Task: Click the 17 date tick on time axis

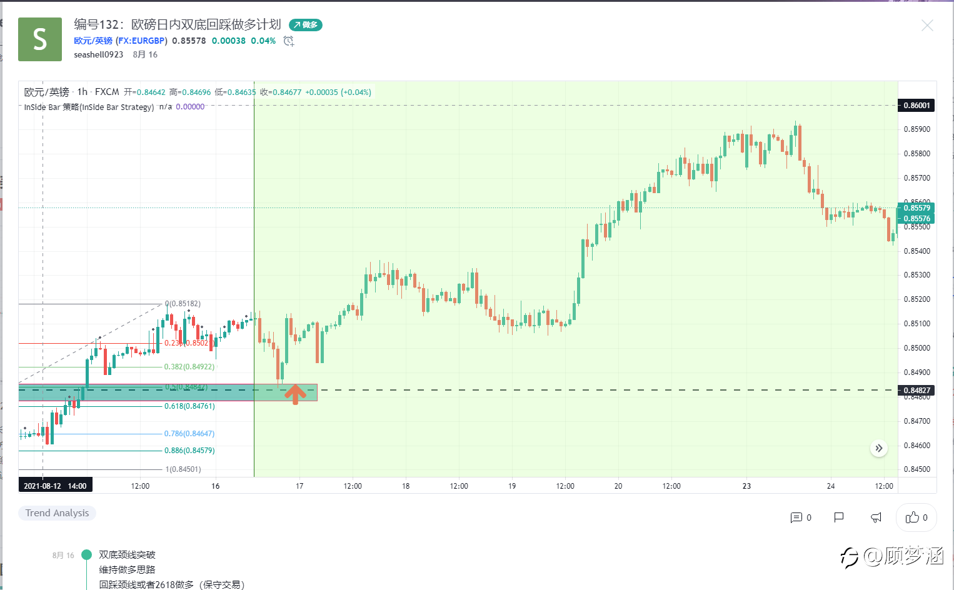Action: [x=299, y=486]
